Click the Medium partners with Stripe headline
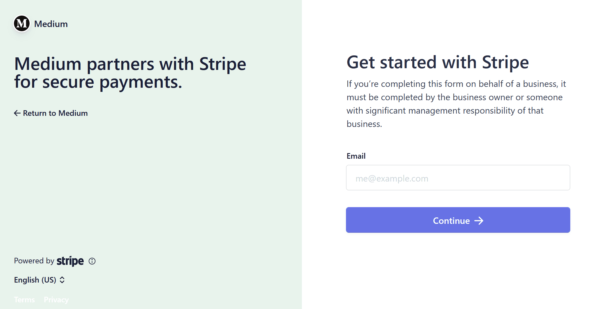The height and width of the screenshot is (309, 594). click(130, 73)
